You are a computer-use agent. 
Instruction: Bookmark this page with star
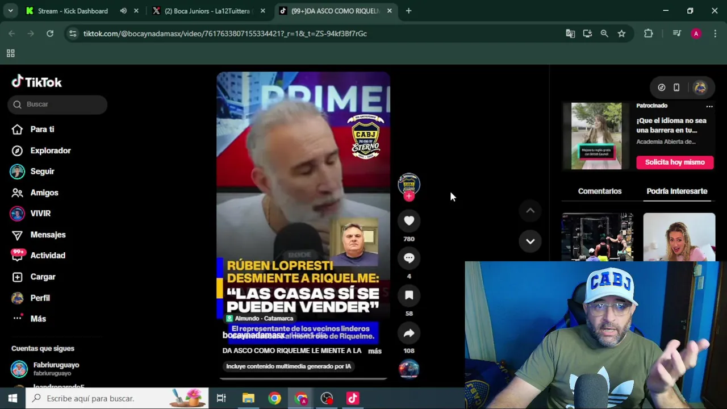pos(621,34)
